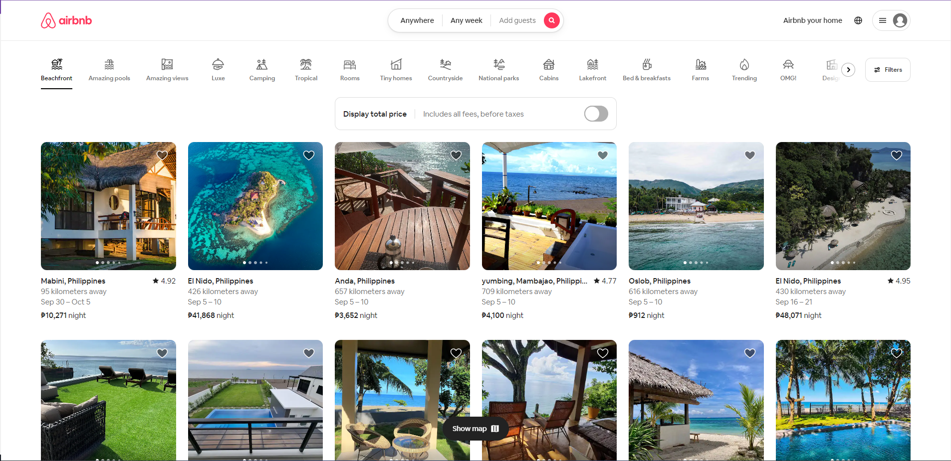
Task: Pick the Lakefront category icon
Action: tap(592, 65)
